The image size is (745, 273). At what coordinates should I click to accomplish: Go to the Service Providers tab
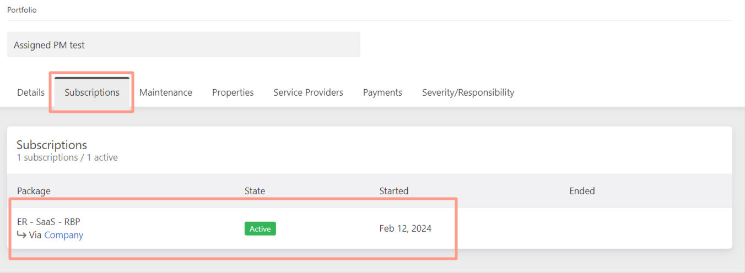[309, 92]
